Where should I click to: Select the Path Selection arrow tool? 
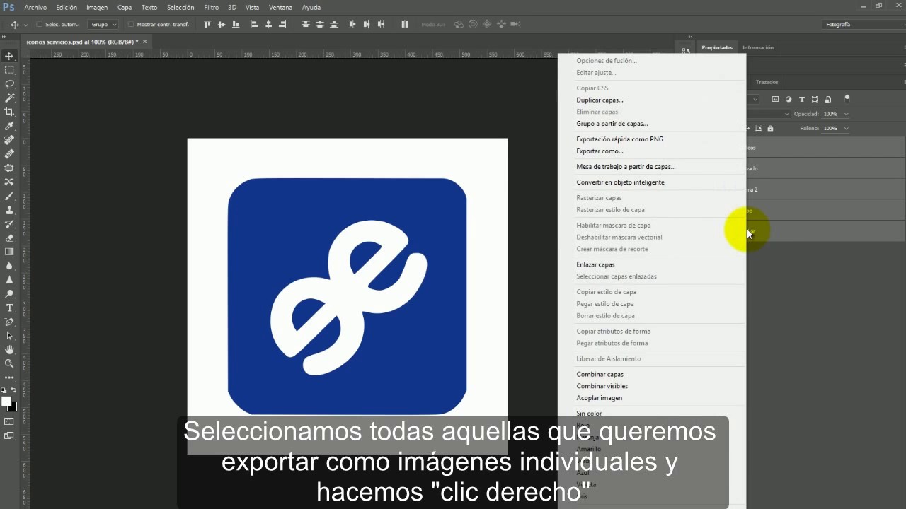[x=9, y=336]
